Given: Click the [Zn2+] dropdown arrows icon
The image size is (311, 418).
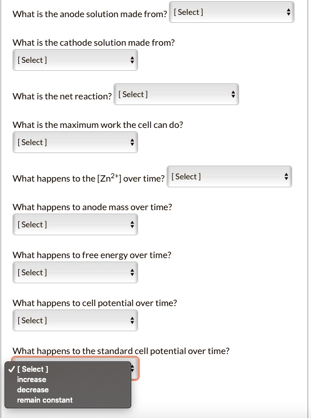Looking at the screenshot, I should point(286,176).
